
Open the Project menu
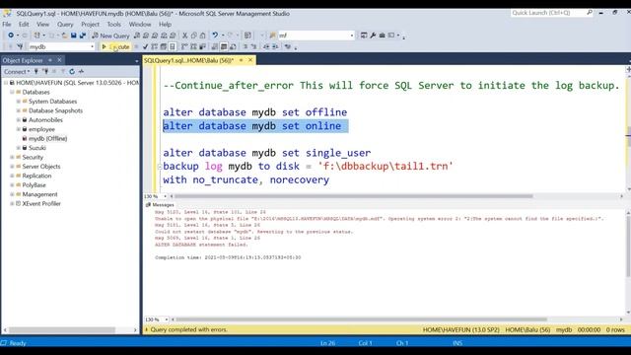click(90, 24)
